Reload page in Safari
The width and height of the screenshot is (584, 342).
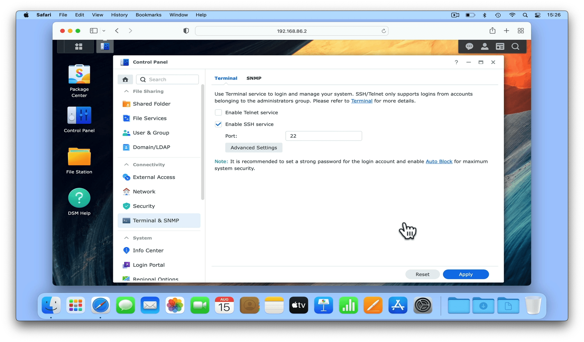pos(383,31)
